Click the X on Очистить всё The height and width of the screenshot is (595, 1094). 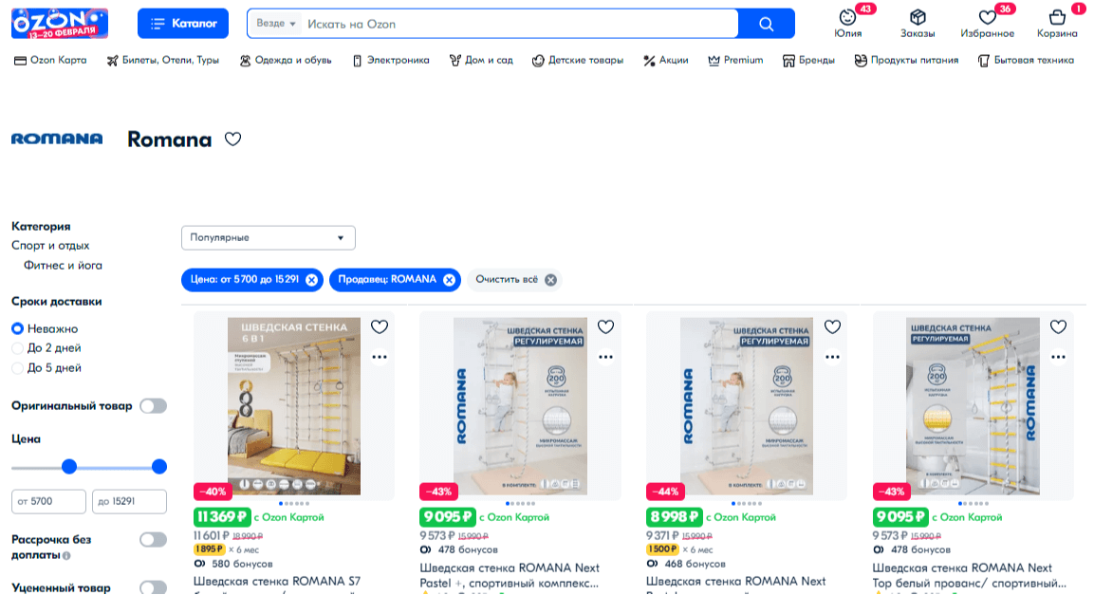[550, 280]
